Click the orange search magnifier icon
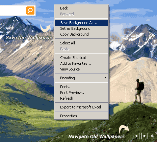 pos(30,11)
